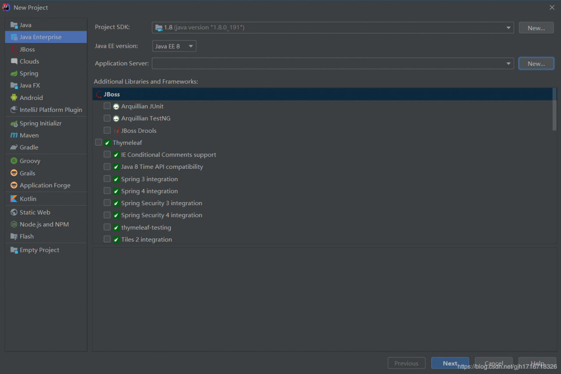Click the Spring Security 4 integration label
This screenshot has height=374, width=561.
[162, 215]
